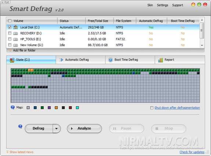Click Boot Time Defrag No for HP_TOOLS (E:)
Viewport: 211px width, 156px height.
(183, 39)
